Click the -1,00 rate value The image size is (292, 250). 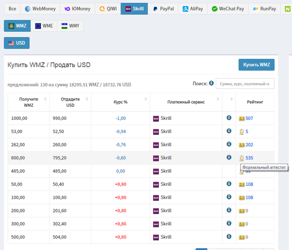(x=121, y=118)
